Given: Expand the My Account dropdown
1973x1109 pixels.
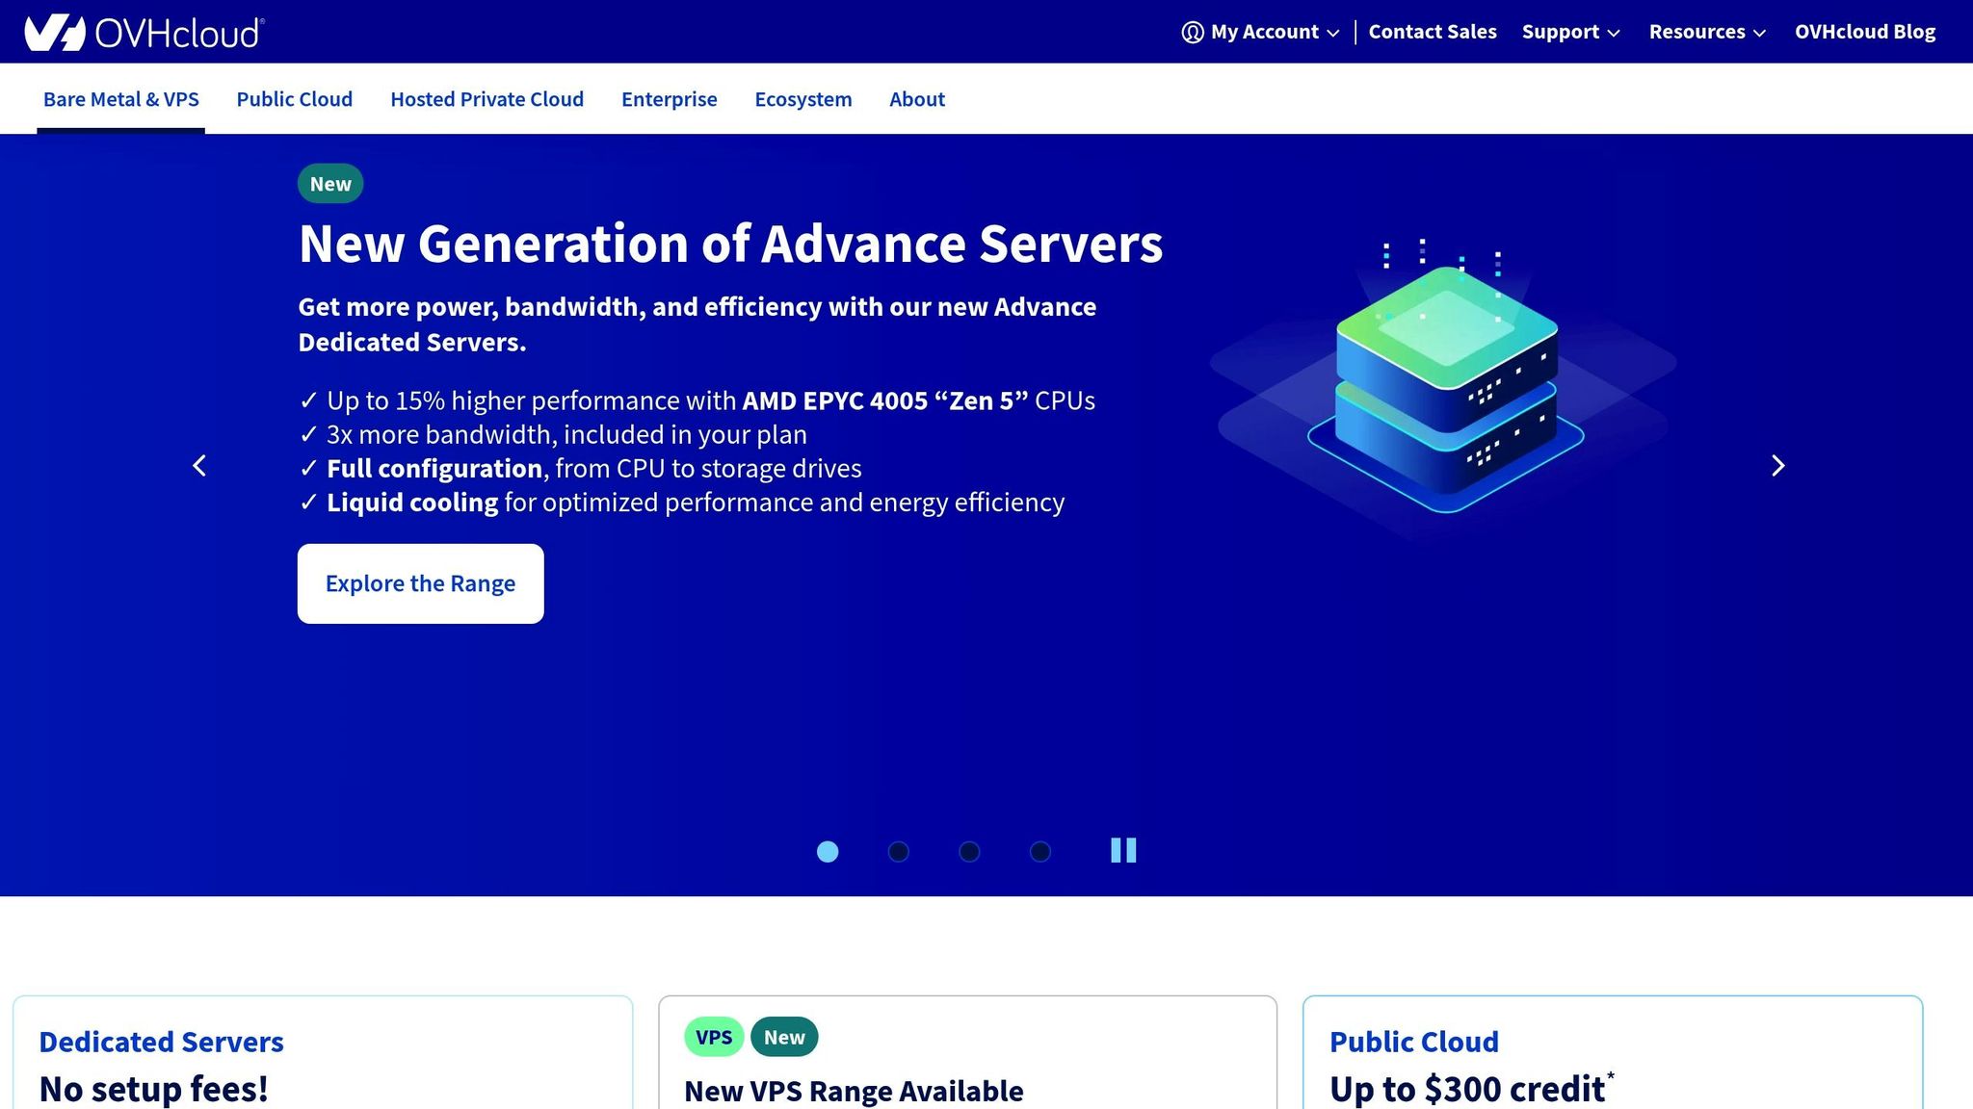Looking at the screenshot, I should [x=1264, y=32].
